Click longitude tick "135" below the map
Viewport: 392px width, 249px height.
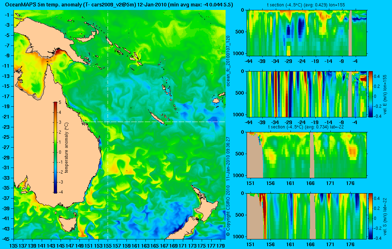[x=13, y=245]
